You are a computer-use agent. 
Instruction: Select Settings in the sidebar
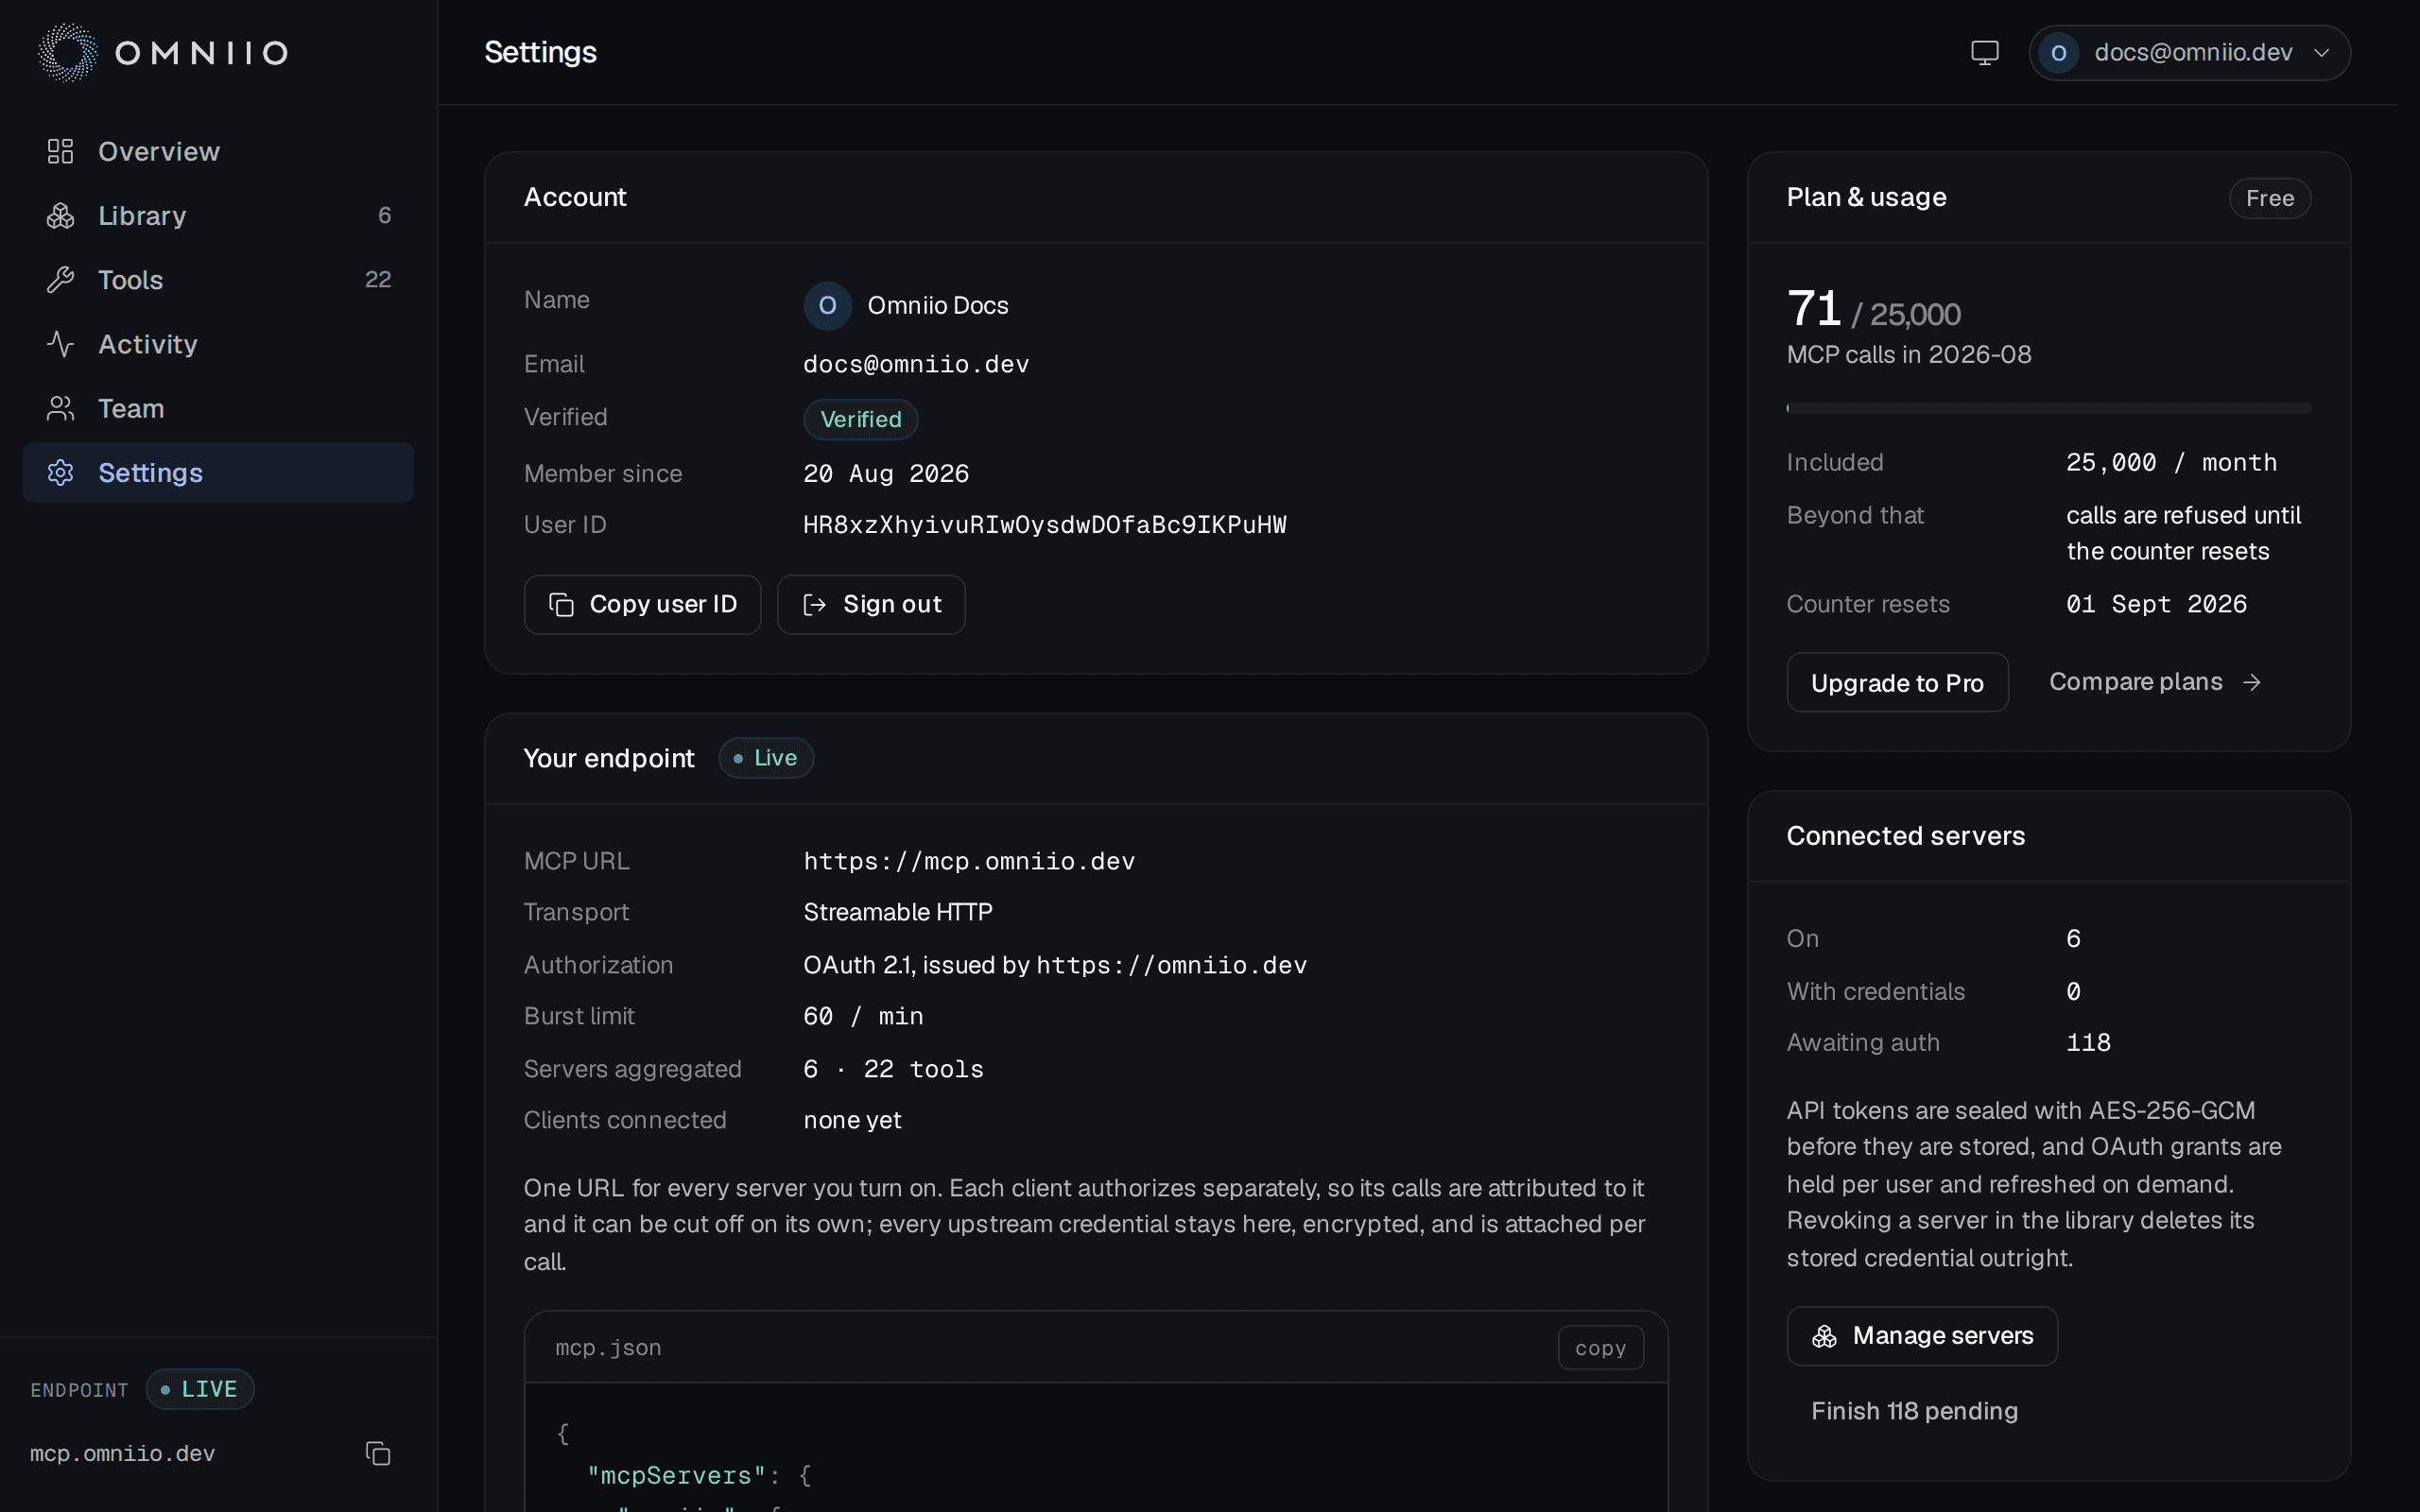point(218,472)
